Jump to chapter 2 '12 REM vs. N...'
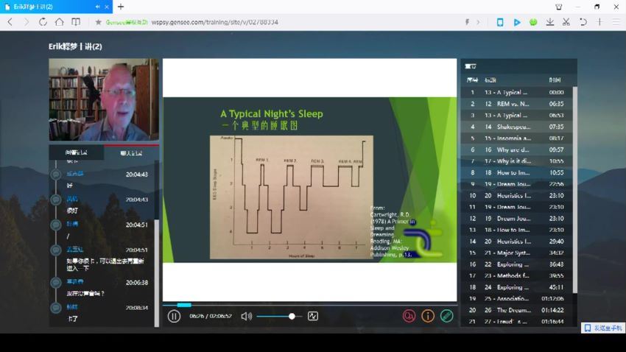The width and height of the screenshot is (626, 352). 516,104
